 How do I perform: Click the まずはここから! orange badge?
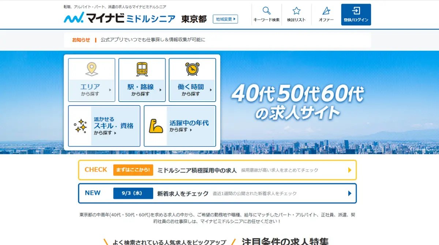pos(133,170)
